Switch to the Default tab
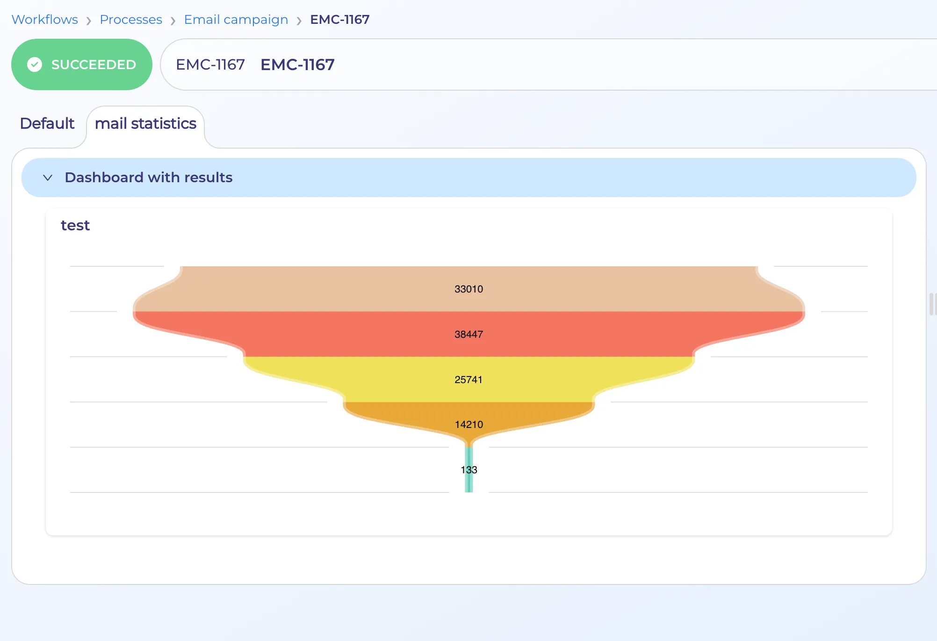Image resolution: width=937 pixels, height=641 pixels. point(47,123)
